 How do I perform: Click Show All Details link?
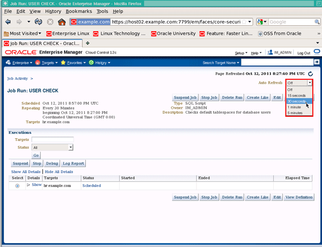[x=26, y=172]
